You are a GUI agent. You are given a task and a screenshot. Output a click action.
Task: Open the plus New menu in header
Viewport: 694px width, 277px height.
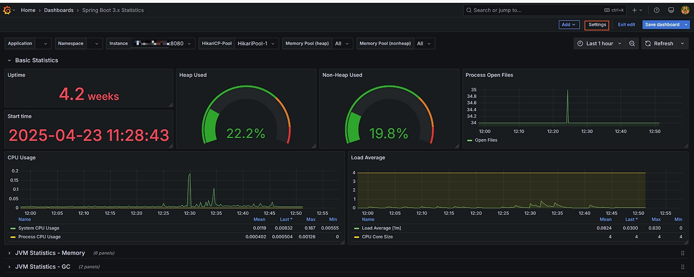pos(637,10)
